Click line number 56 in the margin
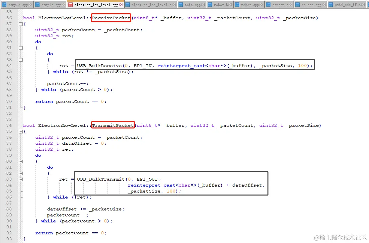369x243 pixels. point(9,18)
